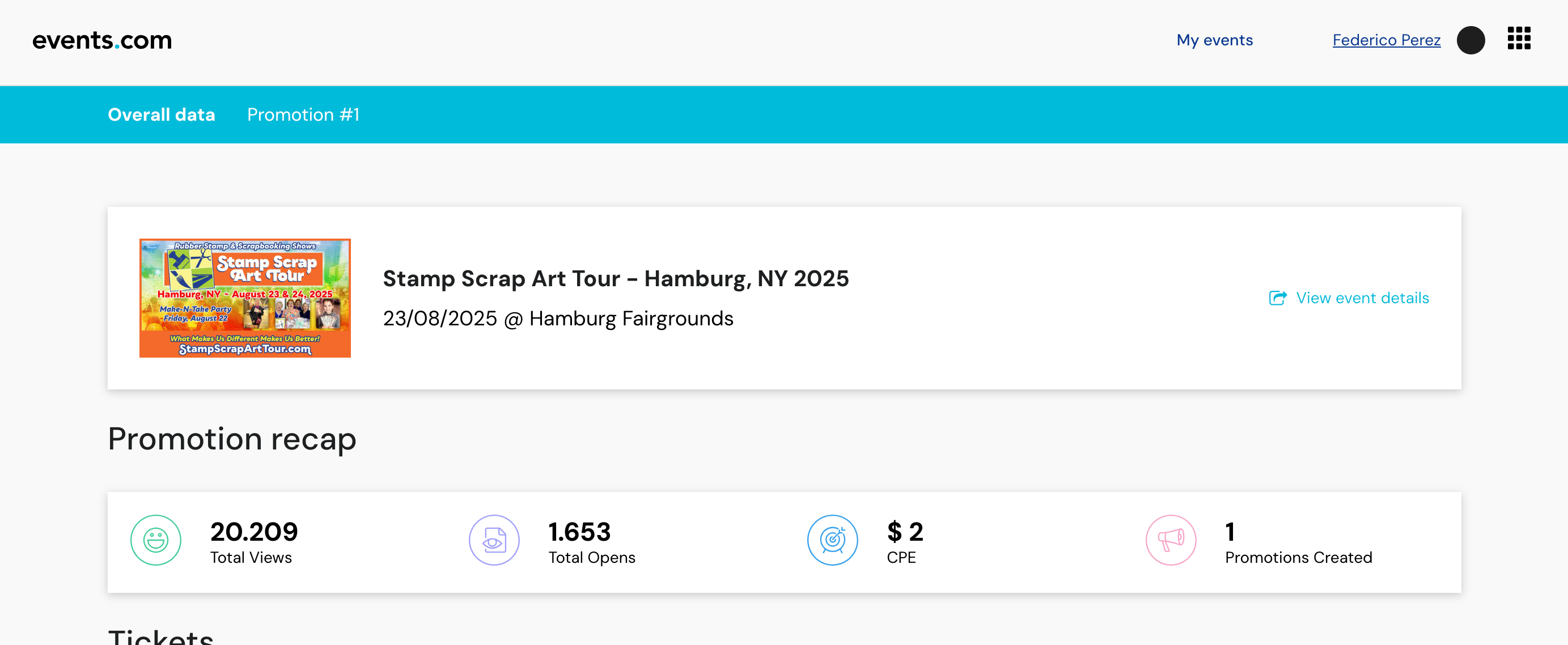
Task: Click the Promotions Created count
Action: [1230, 532]
